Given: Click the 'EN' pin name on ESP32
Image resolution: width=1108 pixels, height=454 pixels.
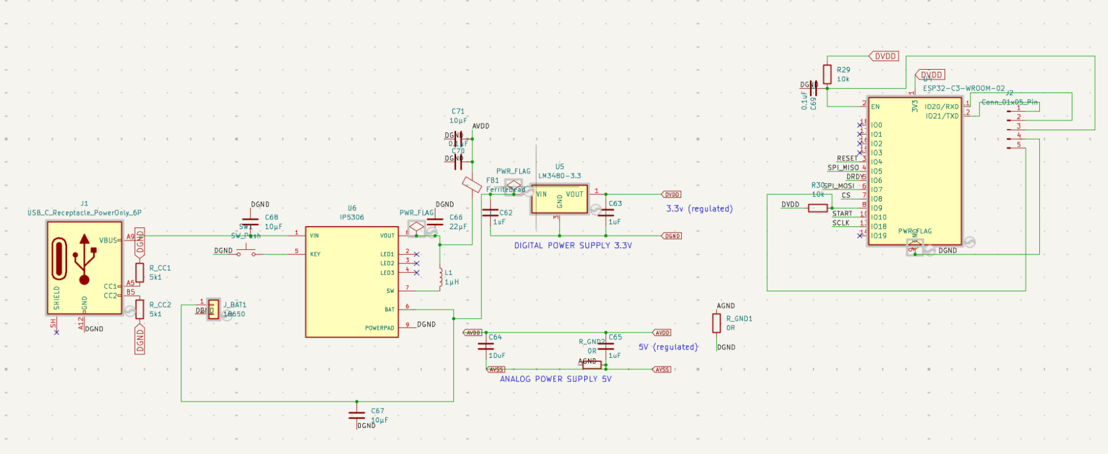Looking at the screenshot, I should pyautogui.click(x=875, y=106).
